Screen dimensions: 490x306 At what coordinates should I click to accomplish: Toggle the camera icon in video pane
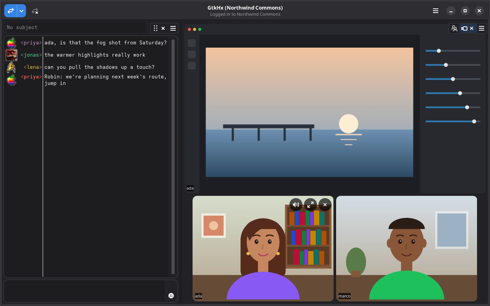coord(464,28)
